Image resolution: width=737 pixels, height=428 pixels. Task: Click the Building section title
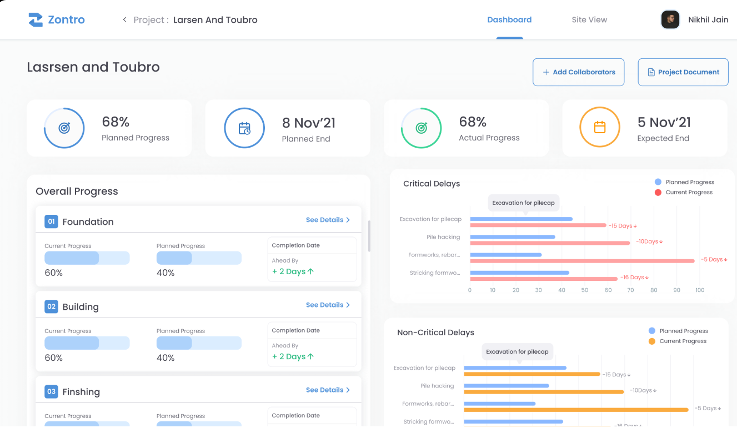click(x=81, y=306)
